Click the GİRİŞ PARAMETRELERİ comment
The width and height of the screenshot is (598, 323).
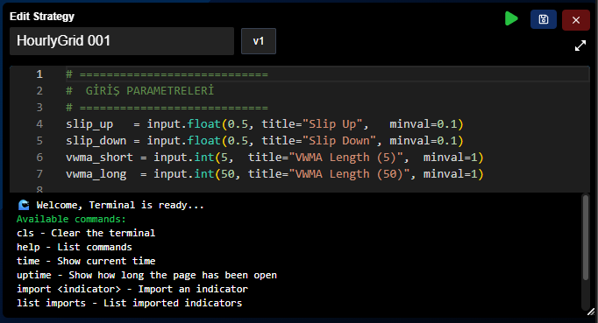pyautogui.click(x=139, y=91)
